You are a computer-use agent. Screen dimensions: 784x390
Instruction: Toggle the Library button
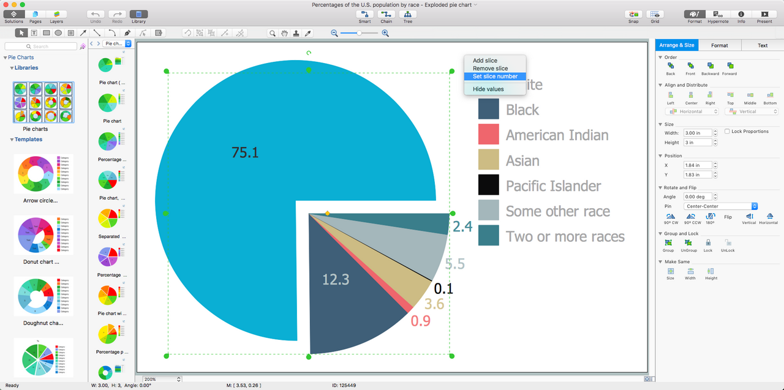(138, 14)
